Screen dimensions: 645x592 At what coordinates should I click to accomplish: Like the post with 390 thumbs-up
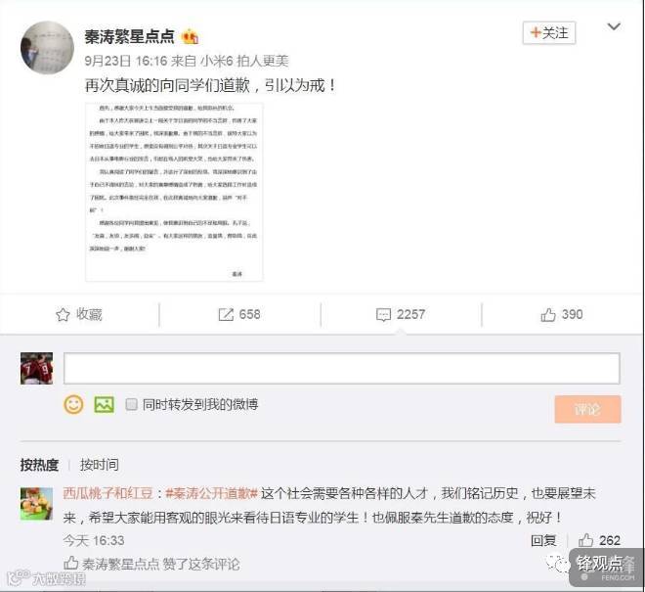coord(548,315)
